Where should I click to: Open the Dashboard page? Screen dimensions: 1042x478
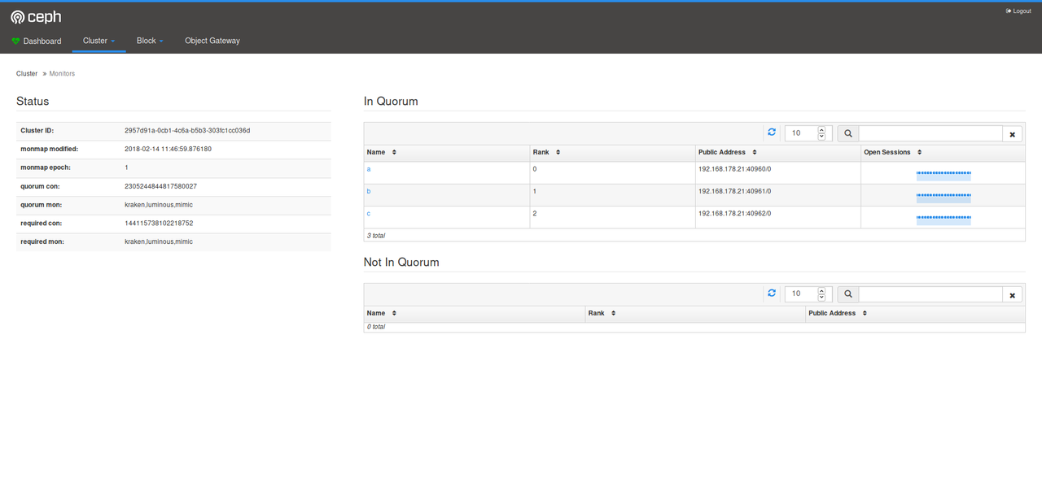pos(37,41)
